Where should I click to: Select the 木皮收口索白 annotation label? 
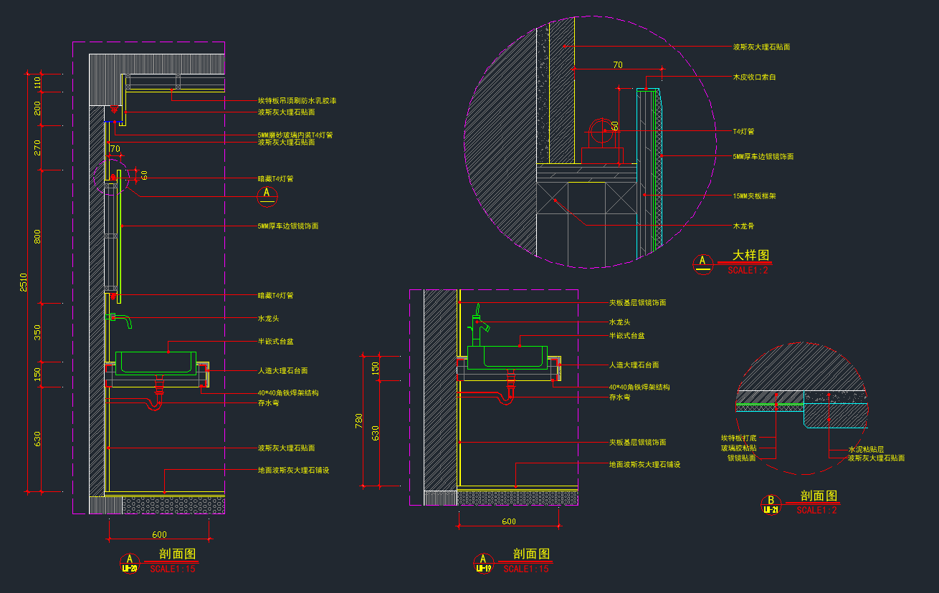click(754, 77)
